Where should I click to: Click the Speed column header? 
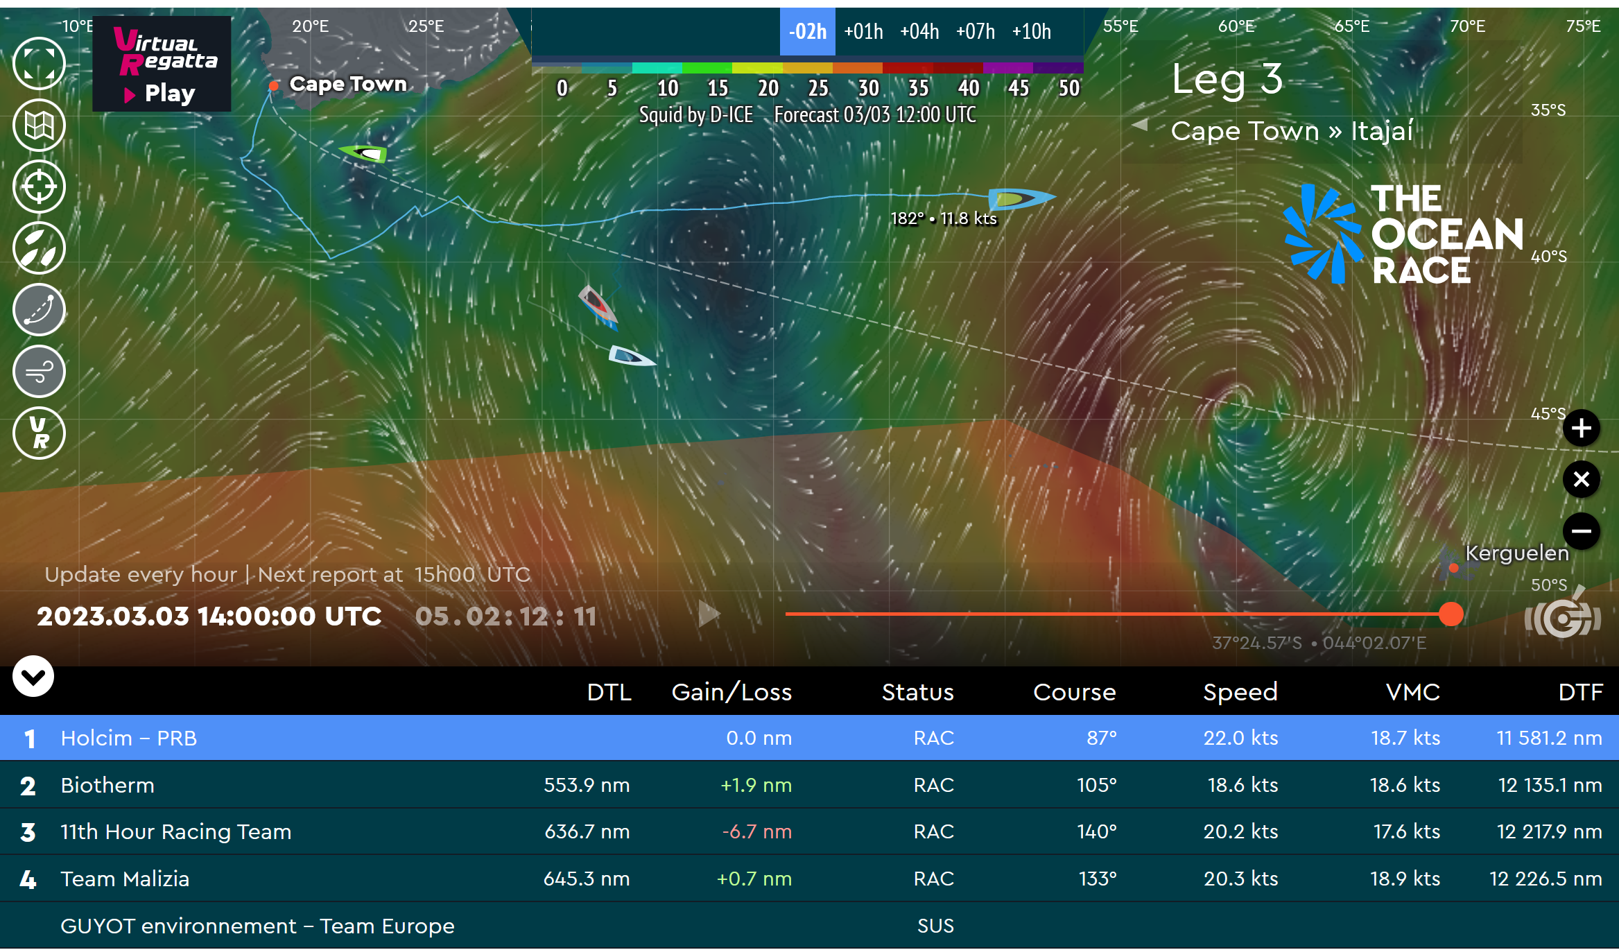[x=1240, y=692]
